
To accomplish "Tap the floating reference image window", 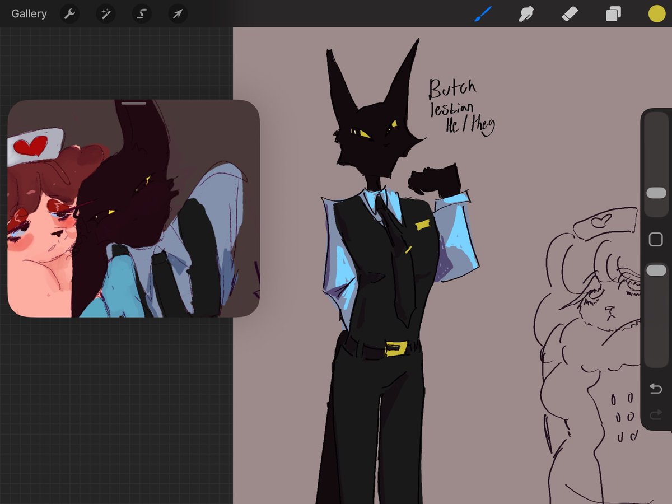I will point(134,208).
